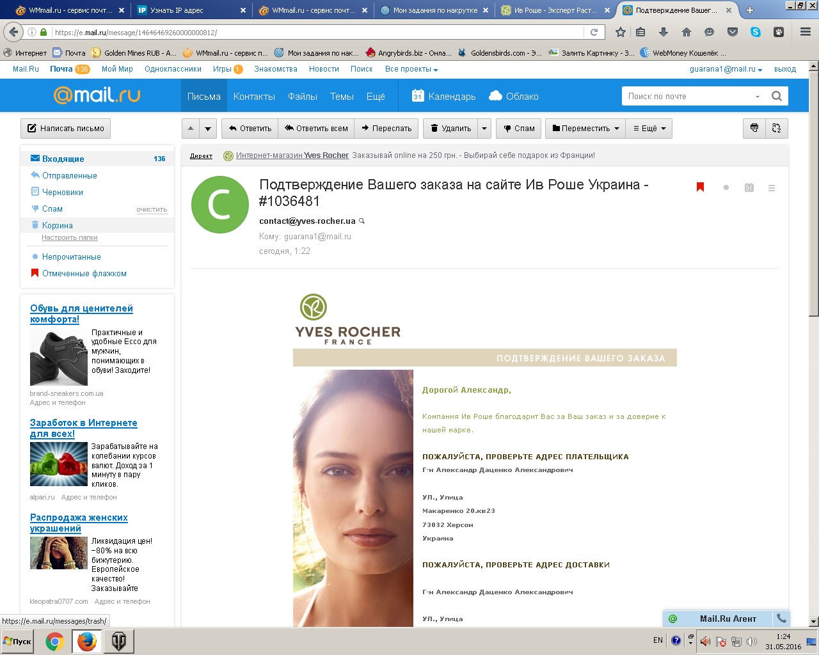Open message options lines icon
The image size is (819, 655).
(x=772, y=188)
